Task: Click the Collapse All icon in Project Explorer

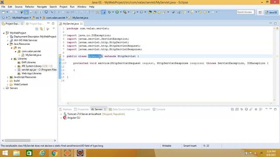Action: pos(37,29)
